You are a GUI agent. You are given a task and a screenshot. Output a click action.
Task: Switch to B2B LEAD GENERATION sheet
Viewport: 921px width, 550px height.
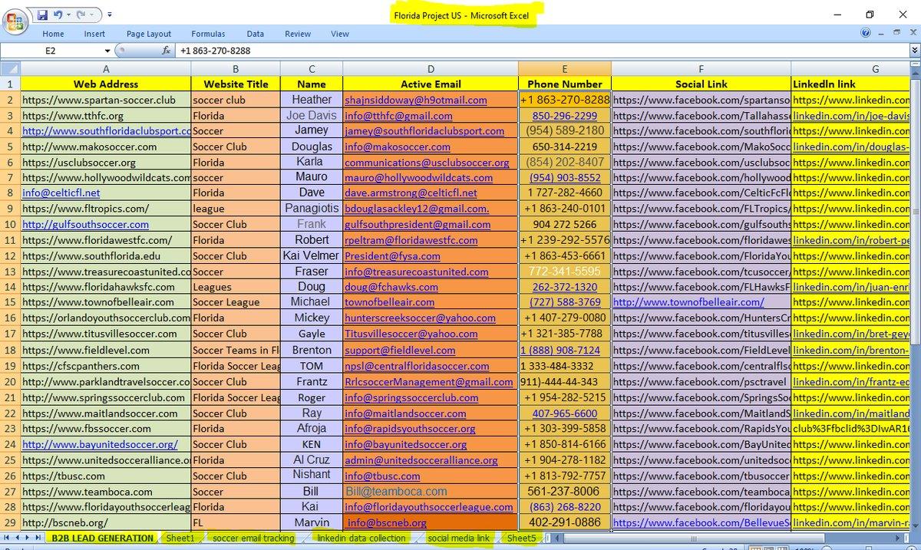[x=102, y=538]
